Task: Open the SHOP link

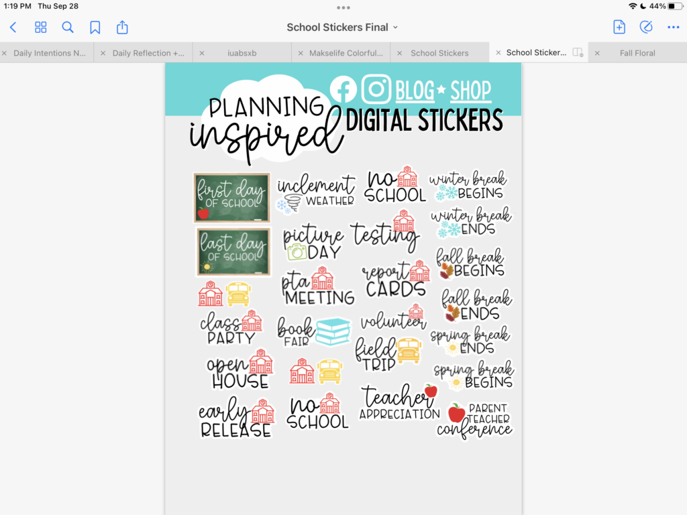Action: coord(470,91)
